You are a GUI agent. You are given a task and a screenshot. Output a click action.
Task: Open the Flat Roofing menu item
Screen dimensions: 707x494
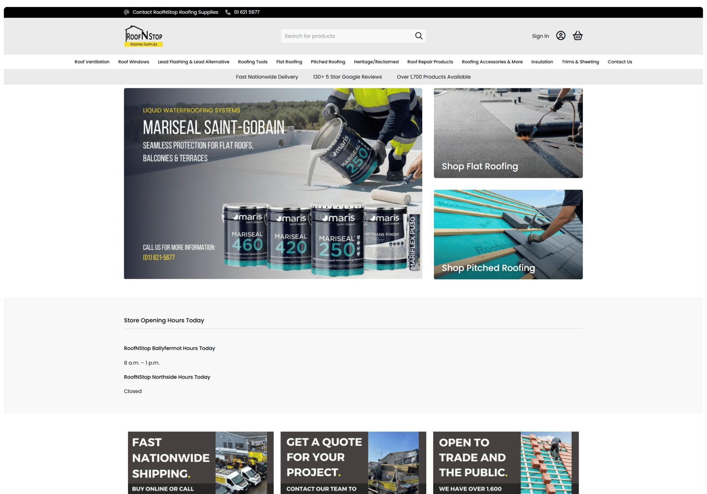pyautogui.click(x=289, y=62)
